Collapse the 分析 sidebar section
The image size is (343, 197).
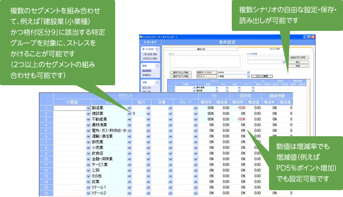tap(158, 82)
